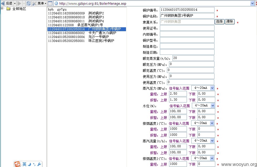Viewport: 257px width, 167px height.
Task: Expand the 全部地区 tree node
Action: [x=2, y=8]
